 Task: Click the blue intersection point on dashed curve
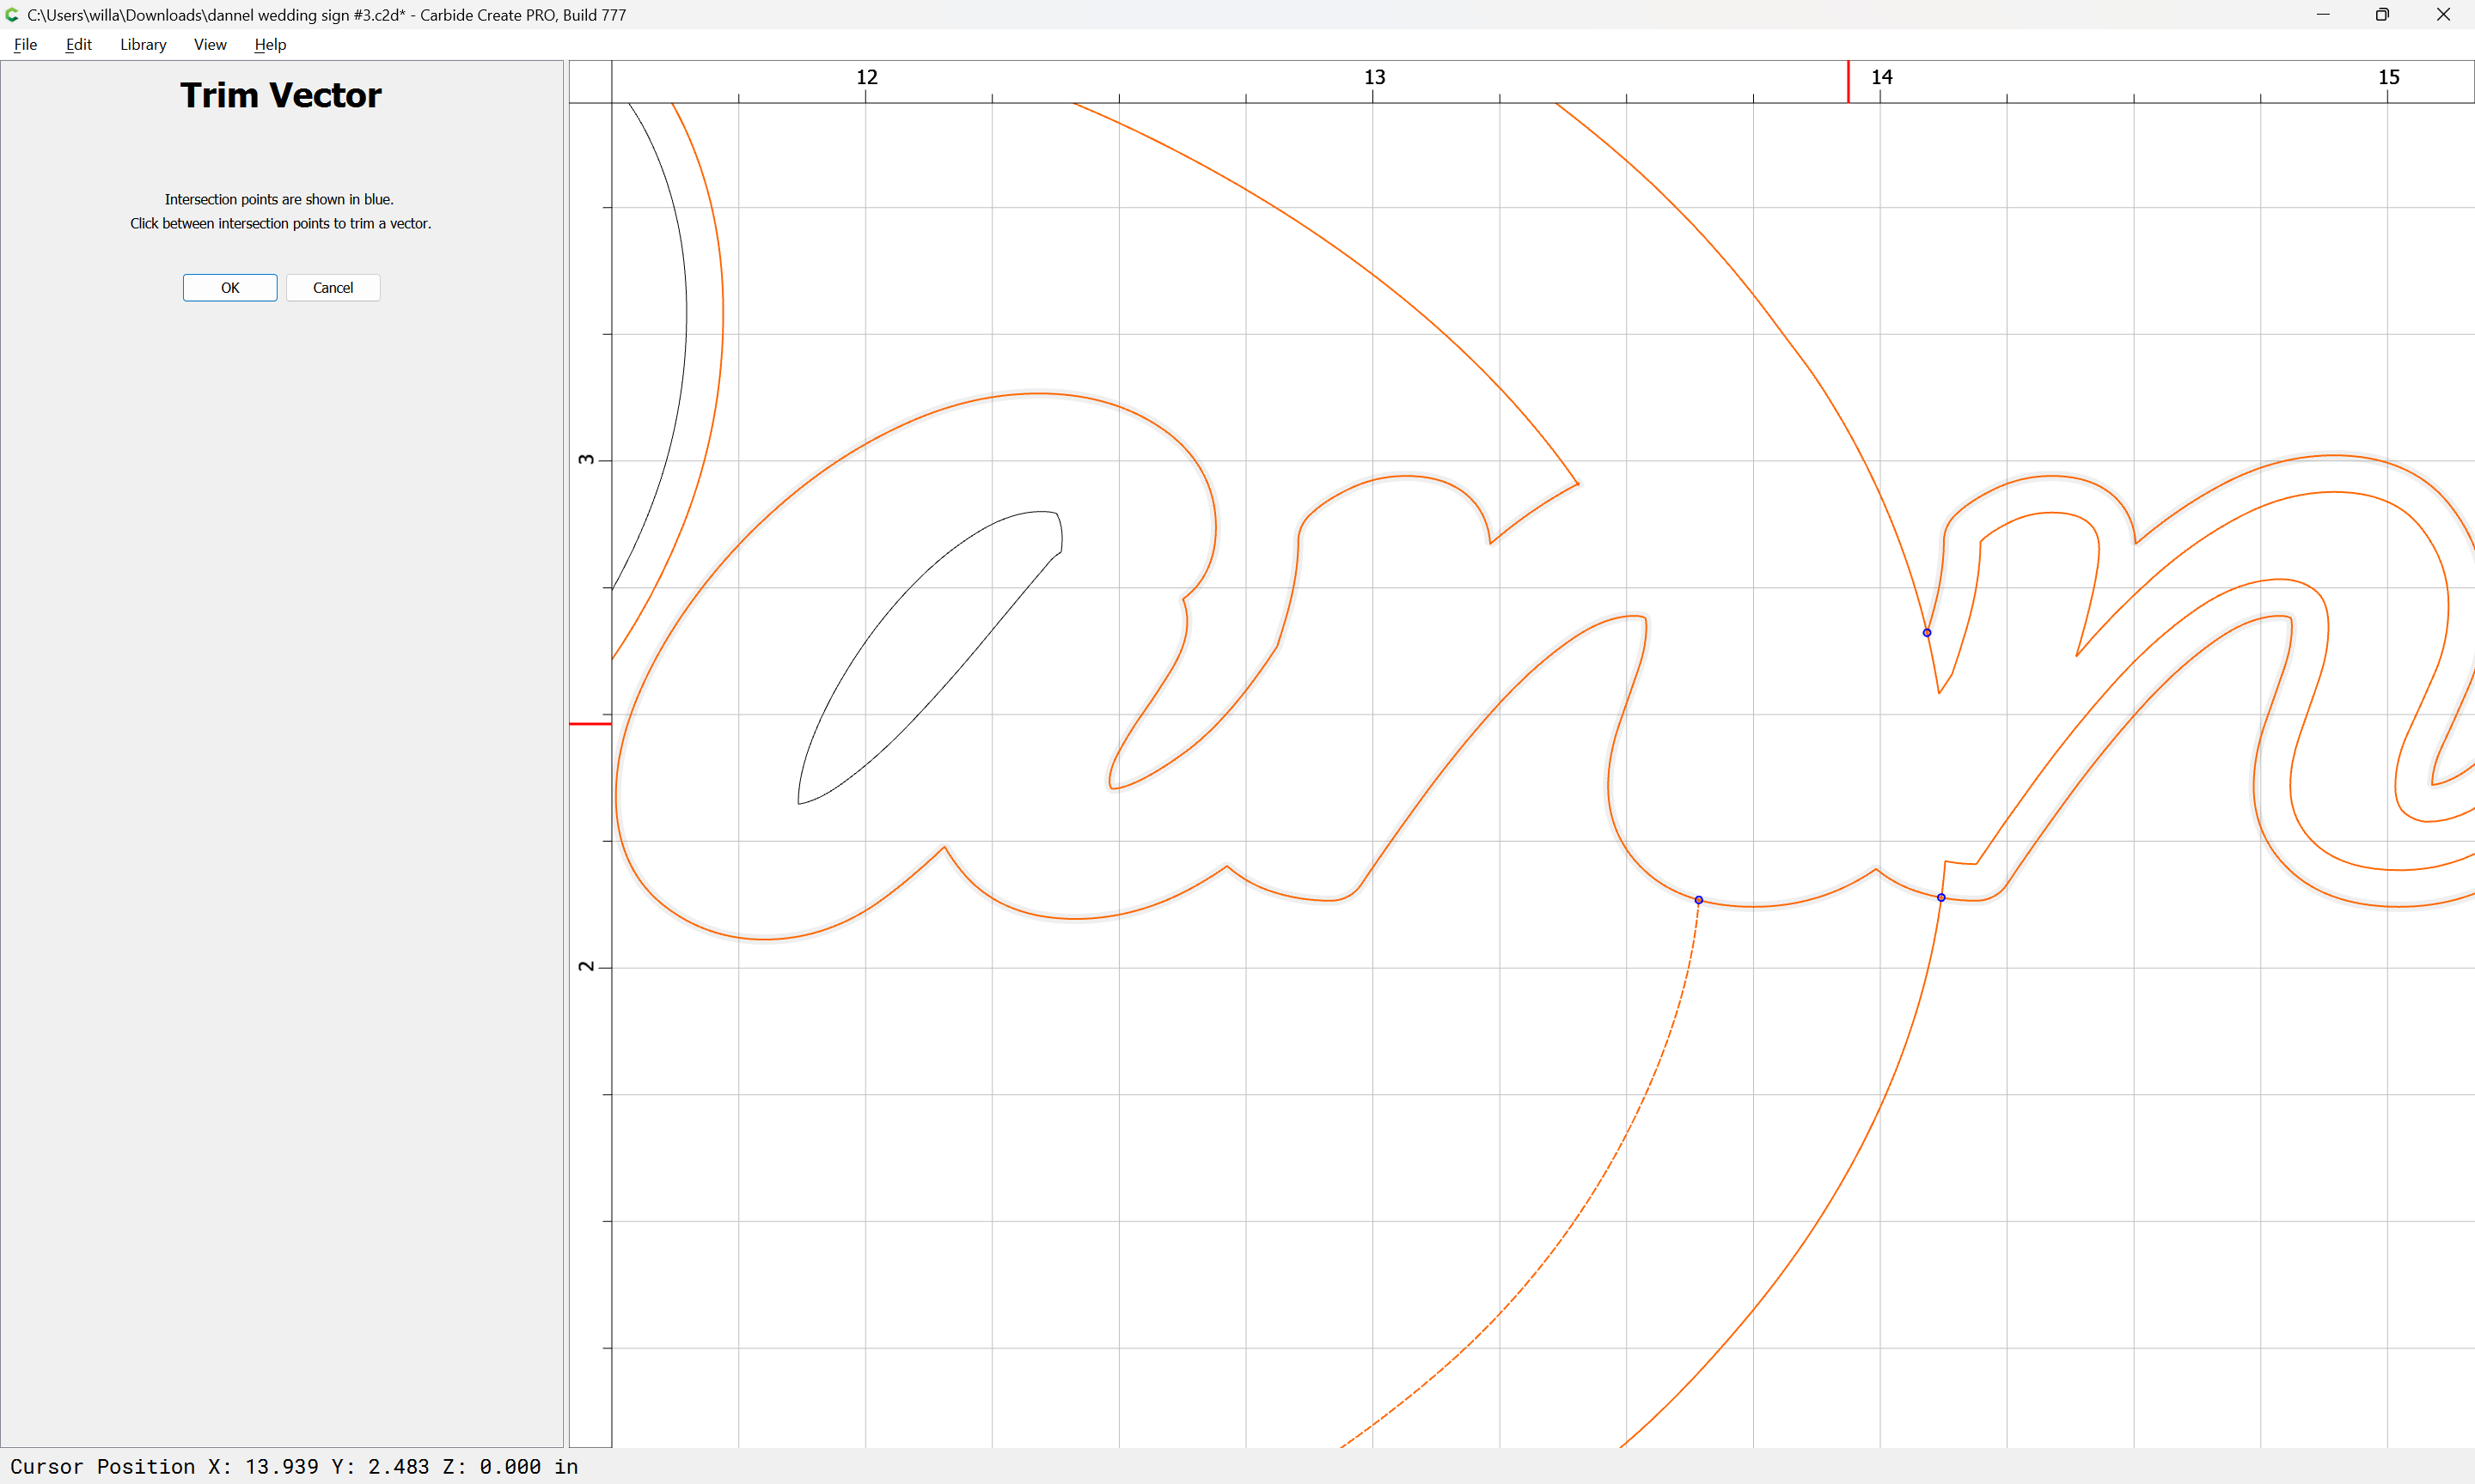[x=1699, y=900]
